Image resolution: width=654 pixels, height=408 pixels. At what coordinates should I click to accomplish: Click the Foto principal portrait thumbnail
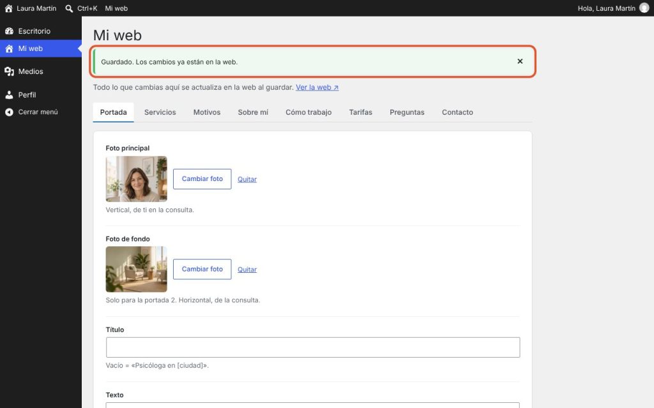point(137,179)
